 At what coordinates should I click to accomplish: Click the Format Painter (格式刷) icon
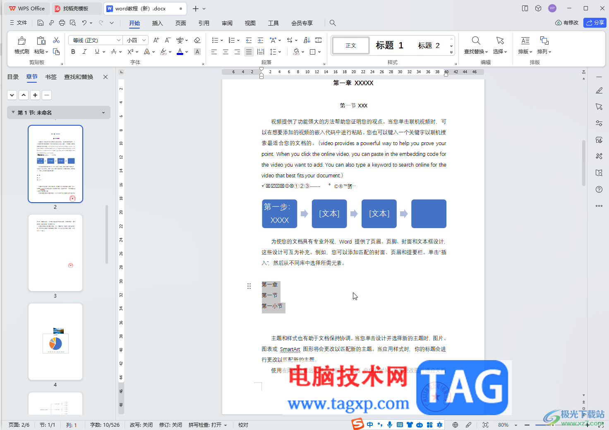(22, 41)
